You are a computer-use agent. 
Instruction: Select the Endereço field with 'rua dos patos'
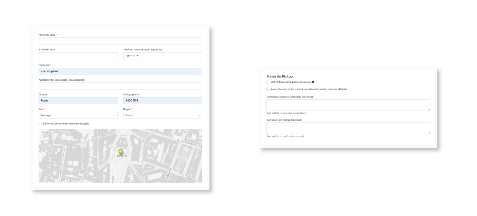point(120,71)
